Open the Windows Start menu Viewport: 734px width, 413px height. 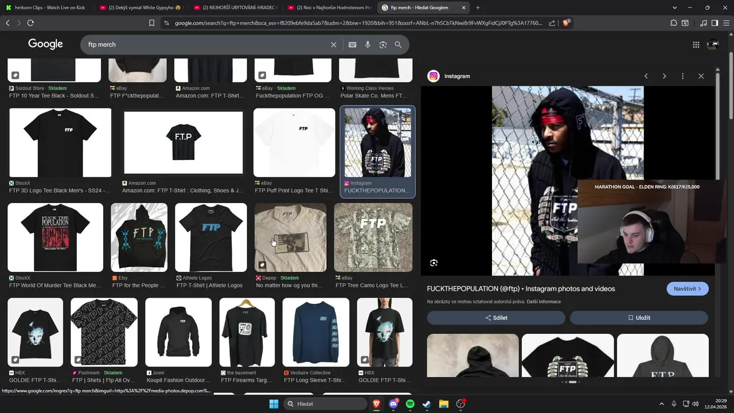point(274,404)
